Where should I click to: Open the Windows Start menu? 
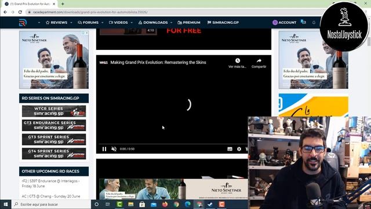(6, 204)
